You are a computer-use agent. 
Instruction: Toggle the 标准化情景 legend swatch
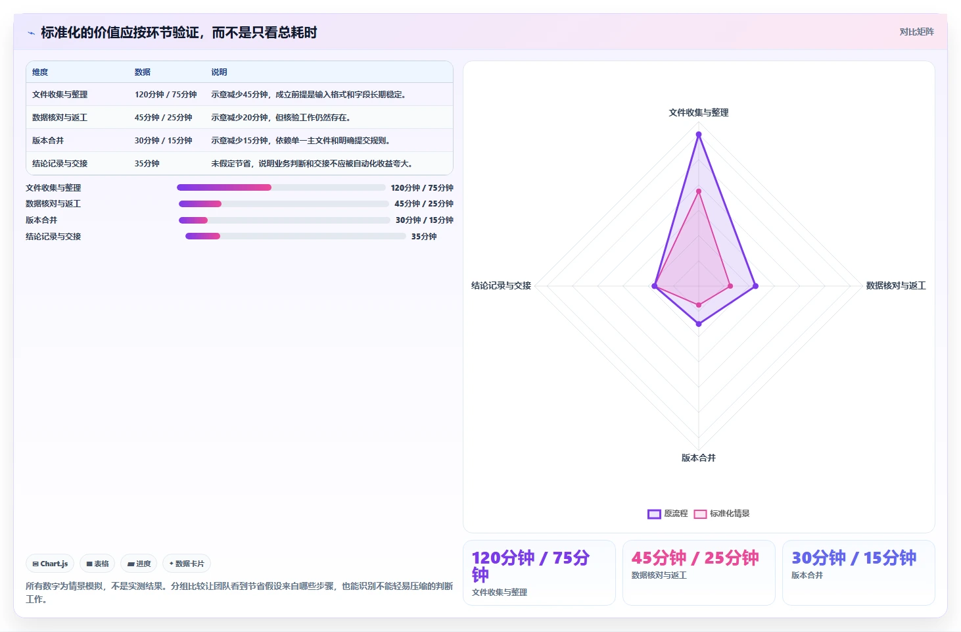pyautogui.click(x=700, y=514)
